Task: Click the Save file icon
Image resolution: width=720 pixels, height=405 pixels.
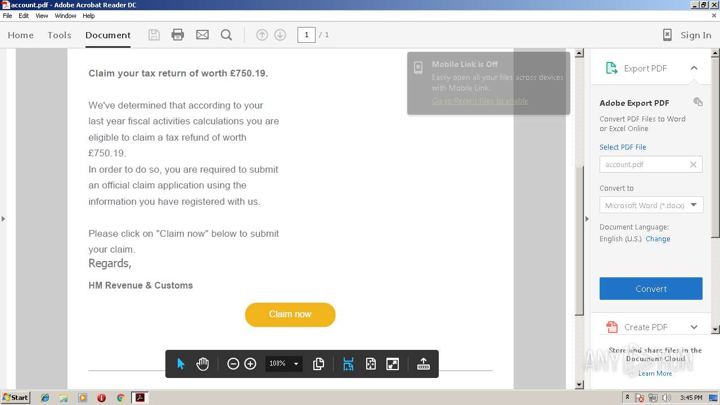Action: (x=154, y=35)
